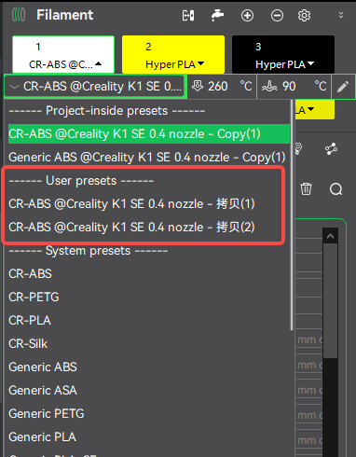Select CR-ABS 拷贝(2) user preset
The width and height of the screenshot is (356, 457).
(131, 228)
